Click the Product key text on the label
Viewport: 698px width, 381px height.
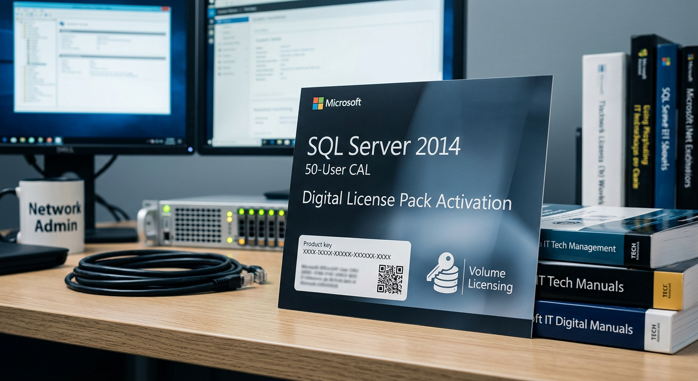317,245
